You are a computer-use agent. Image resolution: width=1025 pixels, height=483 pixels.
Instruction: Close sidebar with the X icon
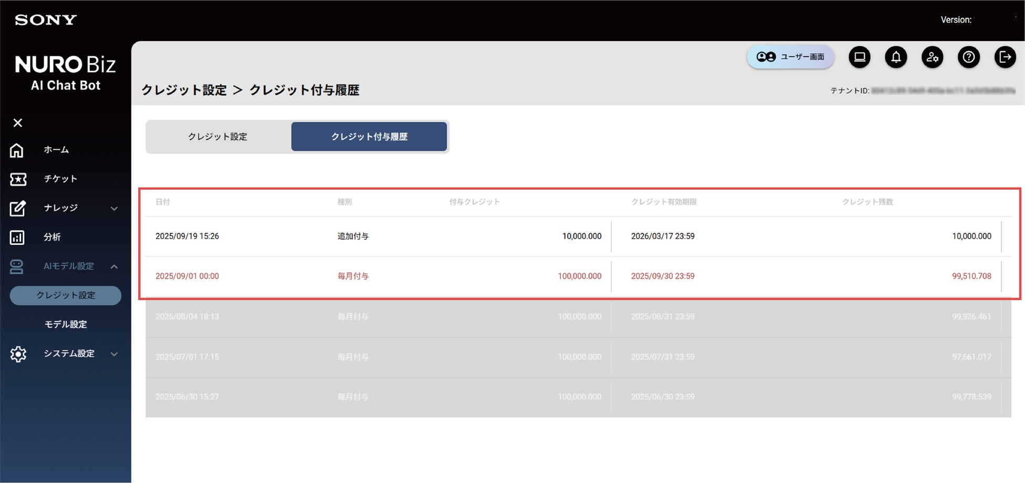point(18,122)
